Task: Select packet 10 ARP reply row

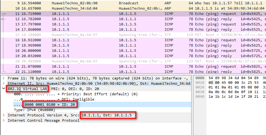Action: click(x=133, y=8)
